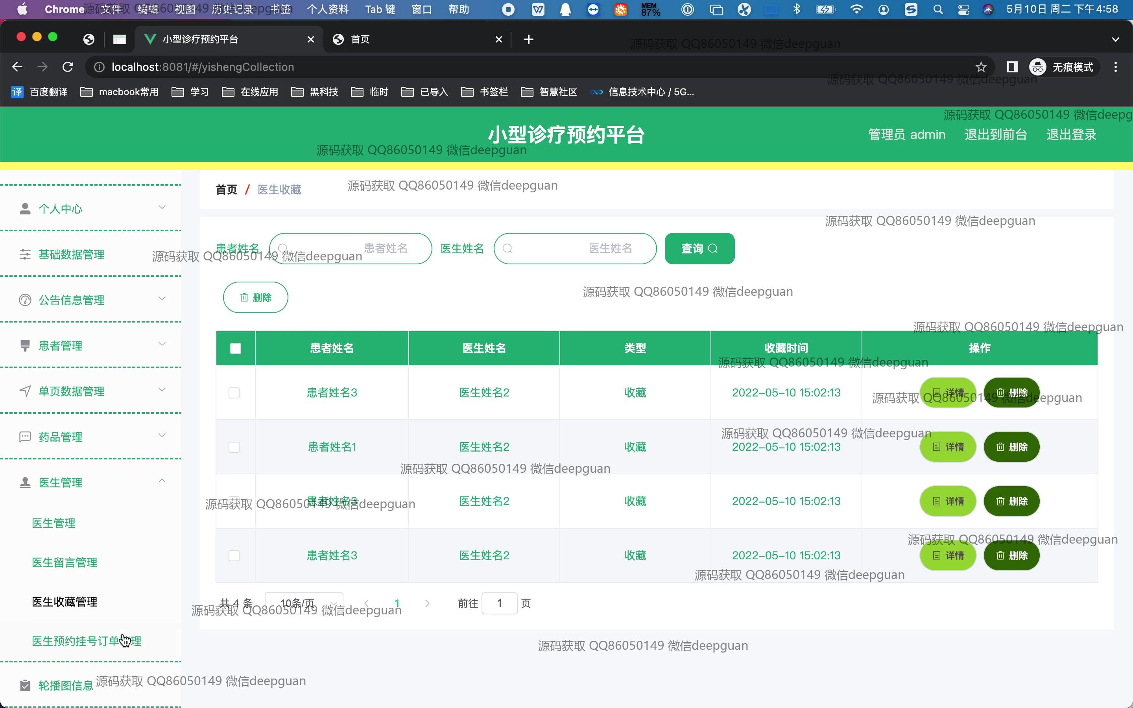Viewport: 1133px width, 708px height.
Task: Click the green 查询 search button
Action: pyautogui.click(x=699, y=249)
